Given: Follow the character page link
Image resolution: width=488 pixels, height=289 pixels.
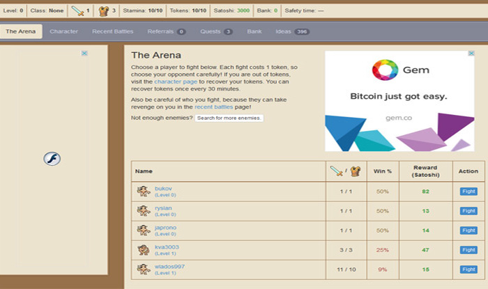Looking at the screenshot, I should (176, 81).
